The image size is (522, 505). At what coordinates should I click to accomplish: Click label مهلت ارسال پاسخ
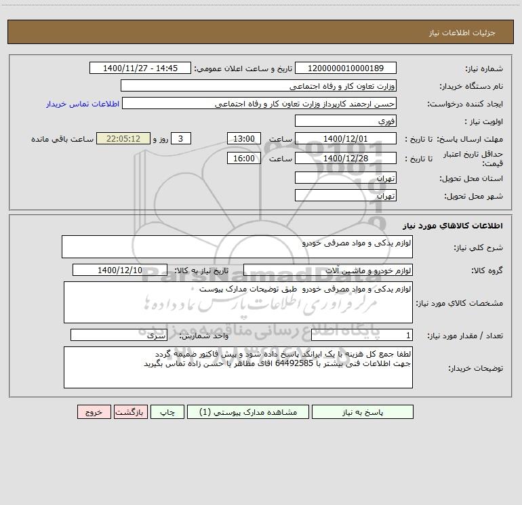[470, 139]
